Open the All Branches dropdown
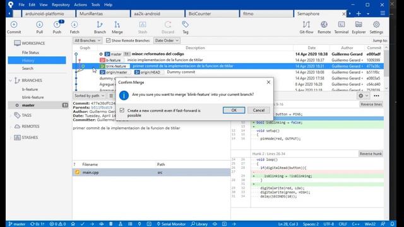The height and width of the screenshot is (227, 404). 87,40
